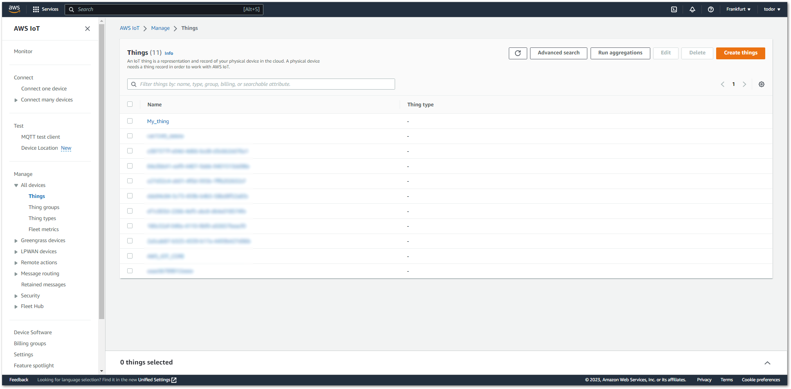Viewport: 791px width, 389px height.
Task: Open MQTT test client
Action: click(40, 137)
